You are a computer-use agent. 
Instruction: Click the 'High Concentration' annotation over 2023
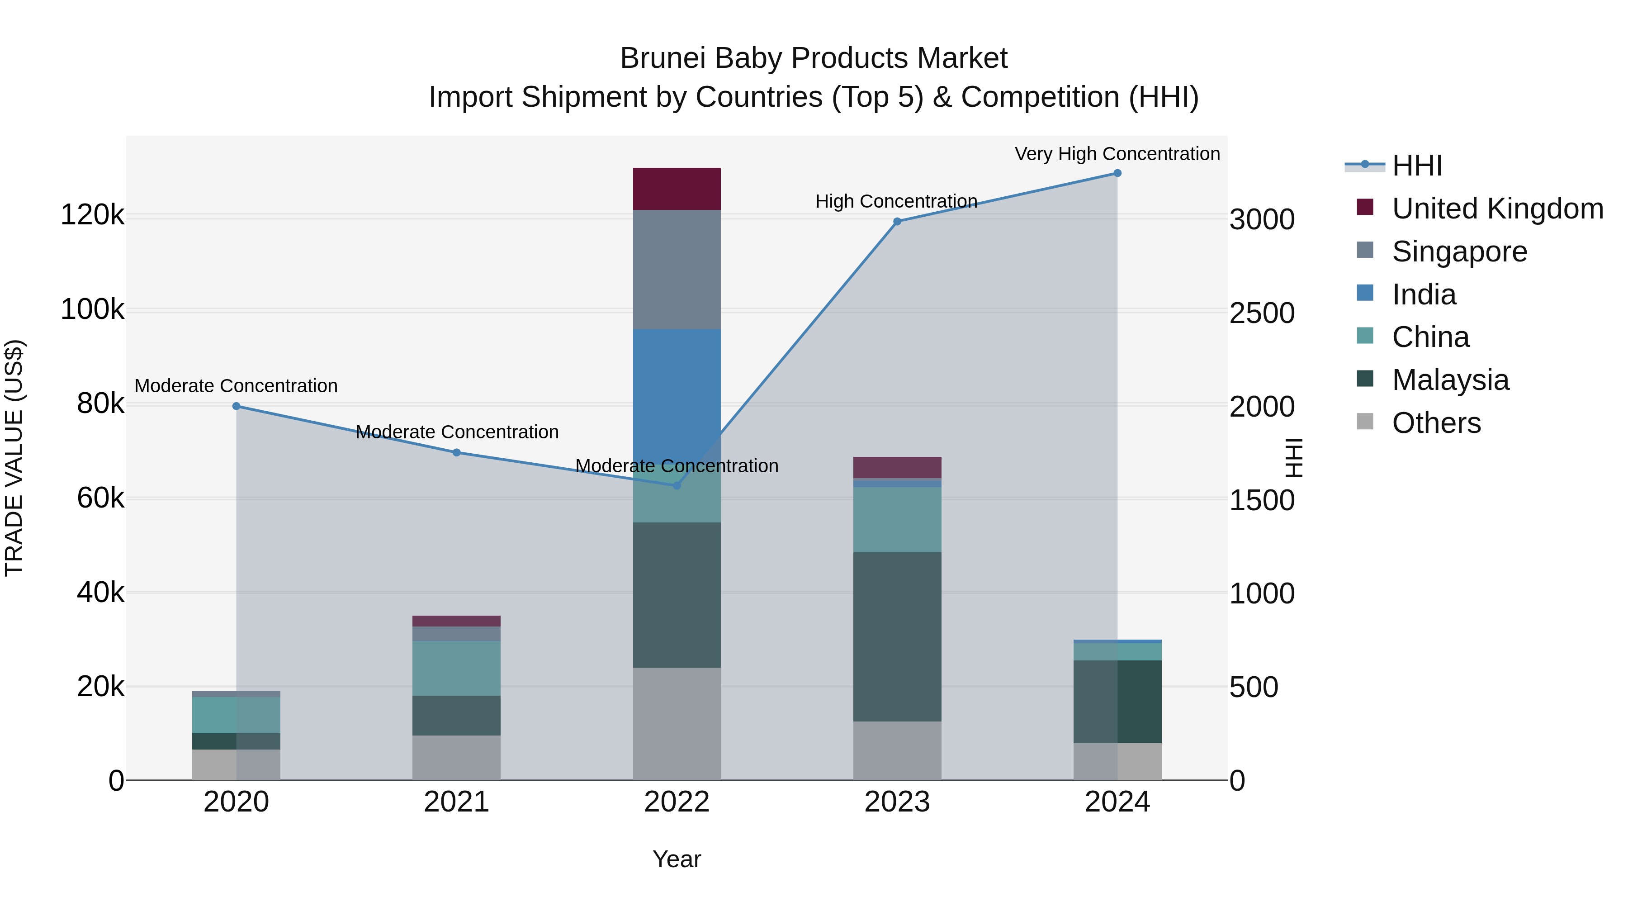tap(896, 201)
